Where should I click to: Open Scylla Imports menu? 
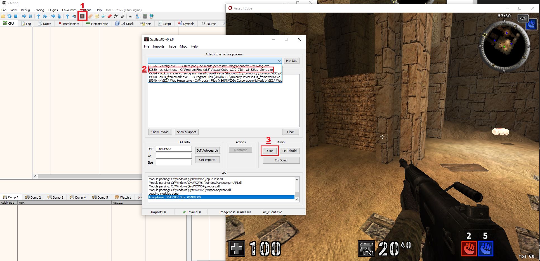pos(159,46)
